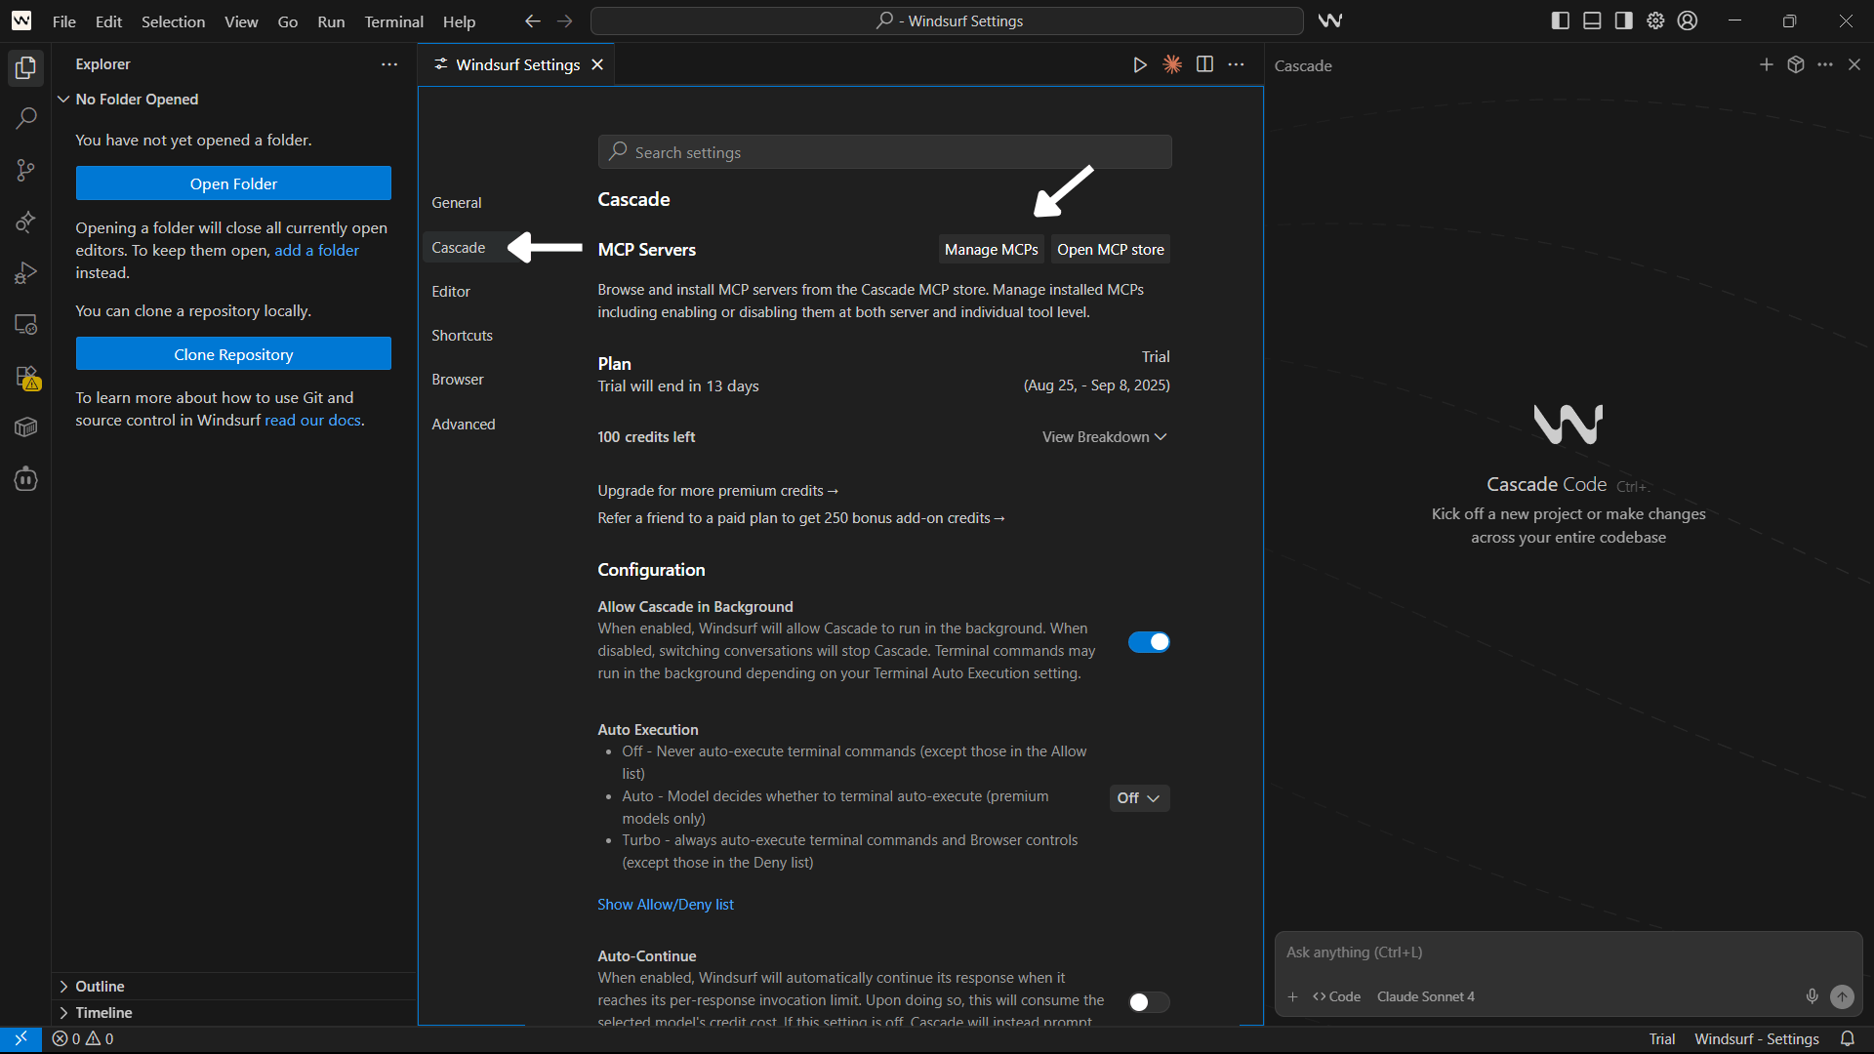This screenshot has width=1874, height=1054.
Task: Click the Manage MCPs button
Action: (x=991, y=250)
